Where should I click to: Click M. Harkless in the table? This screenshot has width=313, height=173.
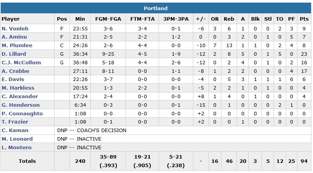pyautogui.click(x=18, y=88)
